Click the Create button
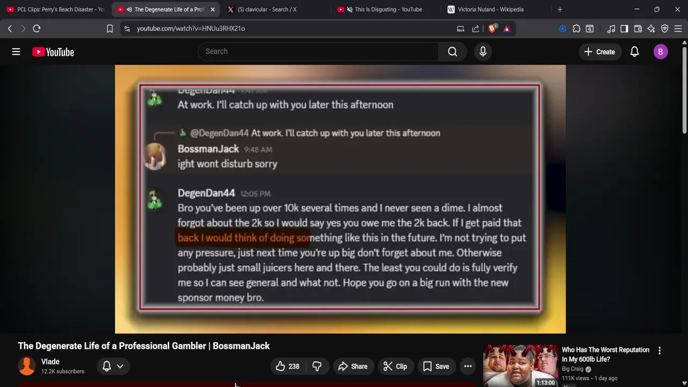Image resolution: width=688 pixels, height=387 pixels. [x=599, y=52]
